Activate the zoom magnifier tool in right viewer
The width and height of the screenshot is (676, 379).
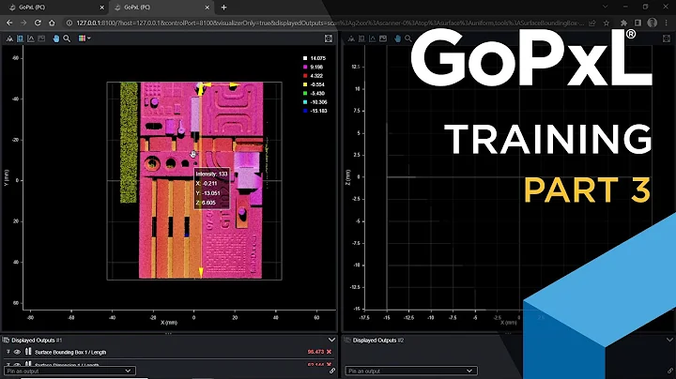(x=408, y=38)
